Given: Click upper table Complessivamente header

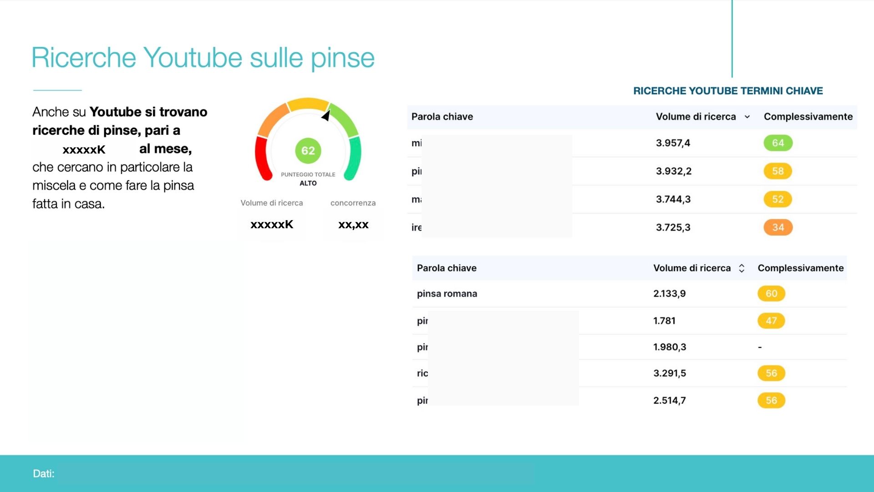Looking at the screenshot, I should (808, 117).
